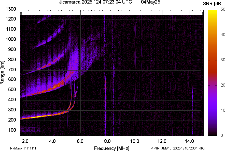Click the frequency tick label '8.0'
This screenshot has width=225, height=151.
pyautogui.click(x=107, y=141)
